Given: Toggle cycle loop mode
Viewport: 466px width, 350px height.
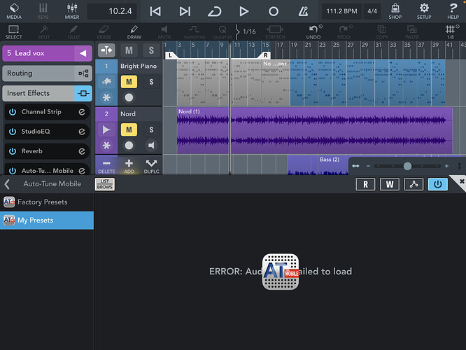Looking at the screenshot, I should [214, 12].
